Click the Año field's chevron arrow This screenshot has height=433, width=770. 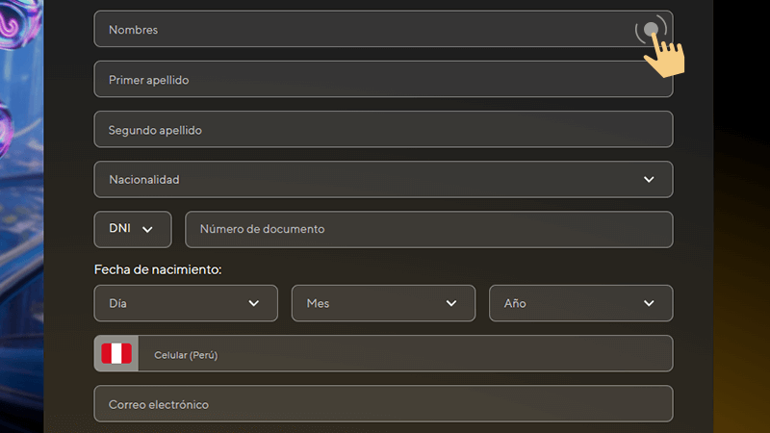649,303
